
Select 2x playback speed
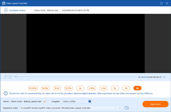point(115,88)
